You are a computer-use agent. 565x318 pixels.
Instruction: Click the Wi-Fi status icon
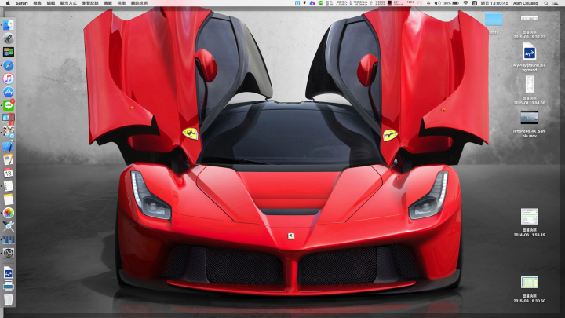[465, 3]
